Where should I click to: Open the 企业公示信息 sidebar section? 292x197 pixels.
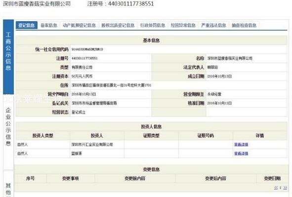[x=8, y=127]
